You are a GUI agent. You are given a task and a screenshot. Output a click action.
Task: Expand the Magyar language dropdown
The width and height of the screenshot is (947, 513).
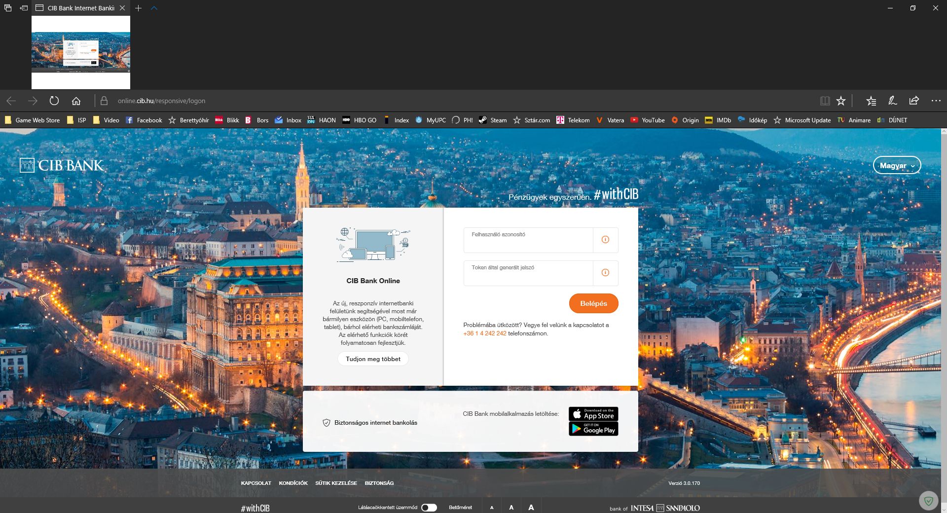pos(897,166)
